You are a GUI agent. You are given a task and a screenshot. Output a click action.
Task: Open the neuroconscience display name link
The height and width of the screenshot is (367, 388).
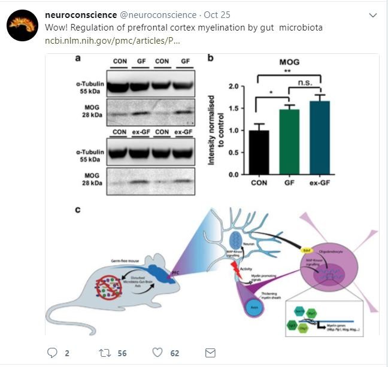[x=81, y=14]
